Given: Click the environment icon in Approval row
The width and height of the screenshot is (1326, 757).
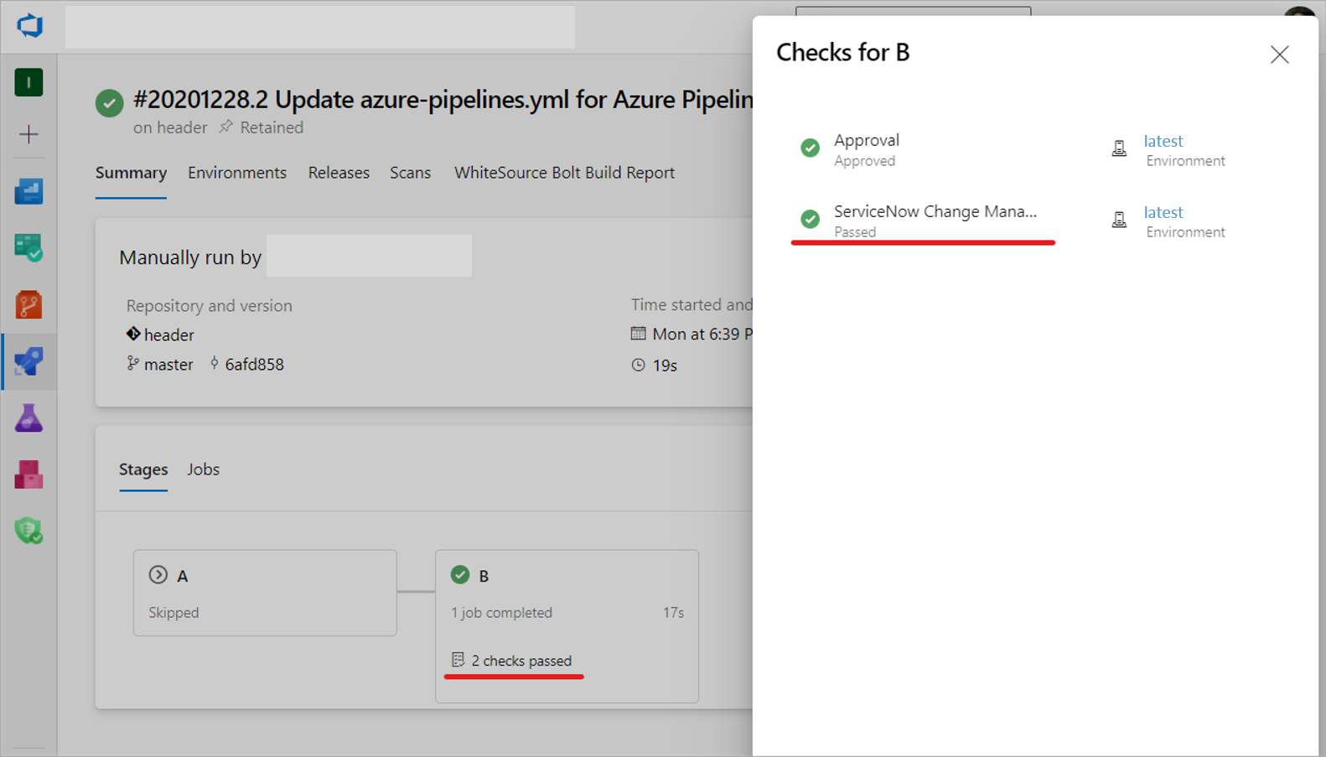Looking at the screenshot, I should pyautogui.click(x=1119, y=149).
